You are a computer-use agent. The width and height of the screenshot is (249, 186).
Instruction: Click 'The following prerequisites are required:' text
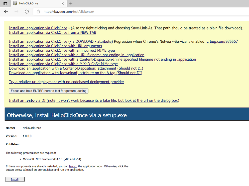(31, 153)
